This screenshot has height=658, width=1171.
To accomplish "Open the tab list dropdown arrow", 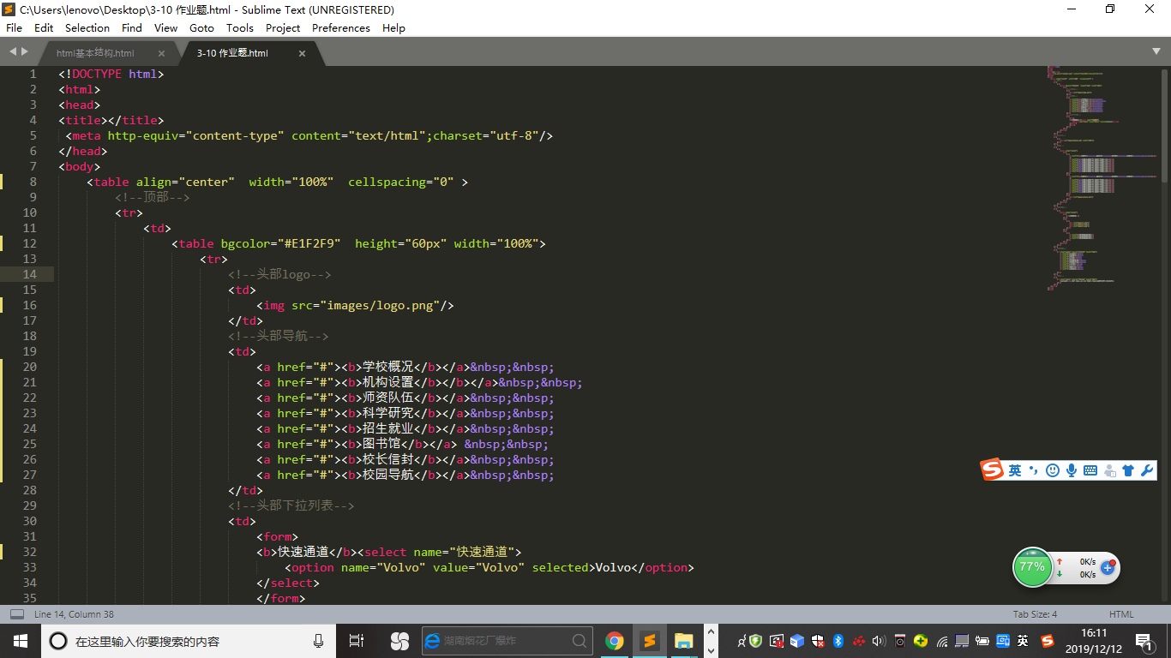I will [x=1156, y=52].
